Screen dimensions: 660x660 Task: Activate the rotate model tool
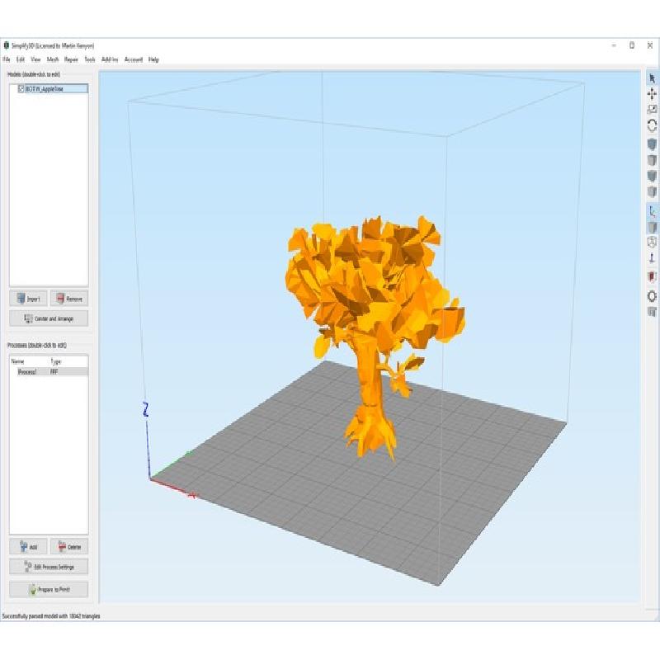pos(652,126)
